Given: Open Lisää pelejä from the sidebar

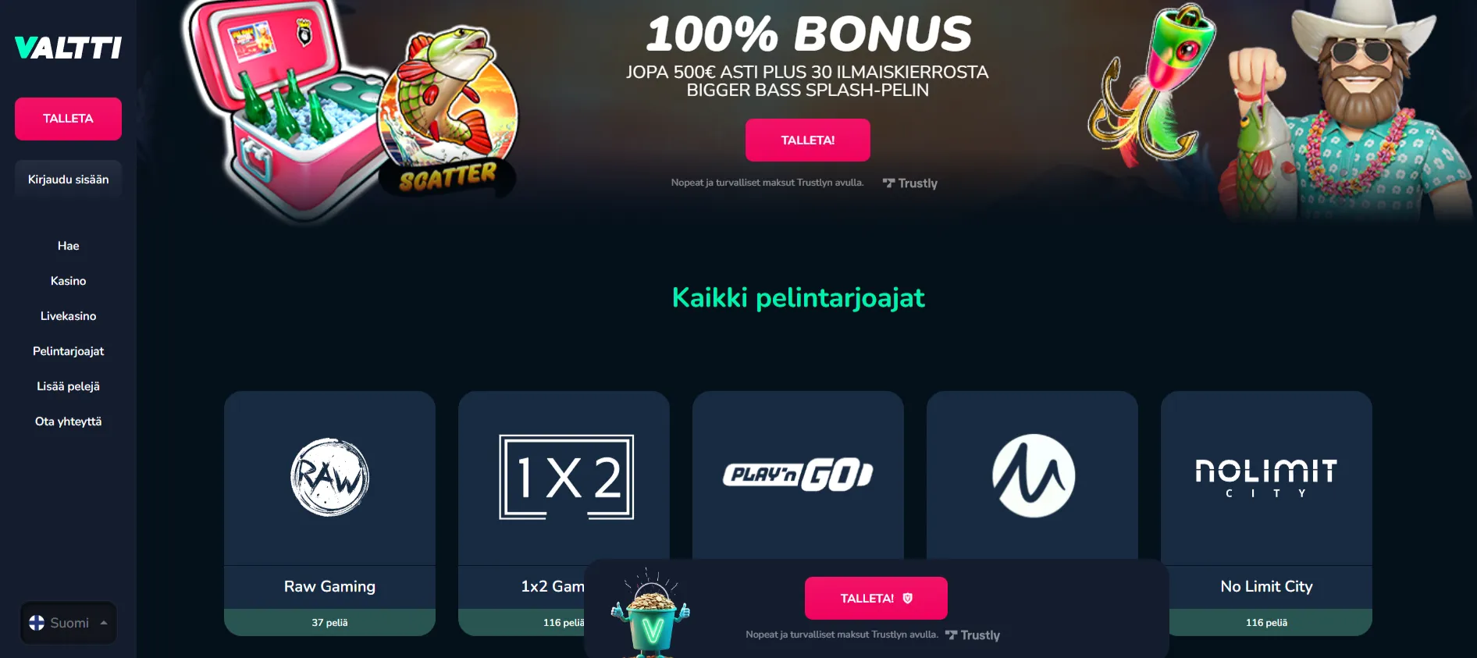Looking at the screenshot, I should click(68, 386).
